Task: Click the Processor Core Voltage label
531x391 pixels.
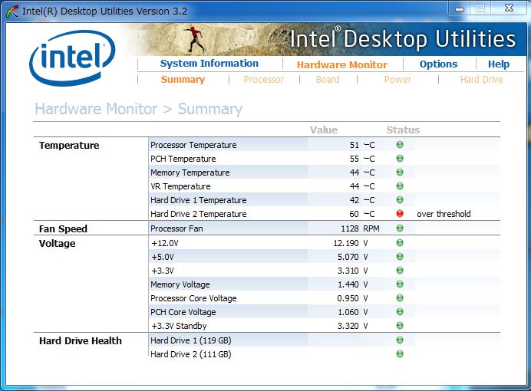Action: tap(193, 299)
